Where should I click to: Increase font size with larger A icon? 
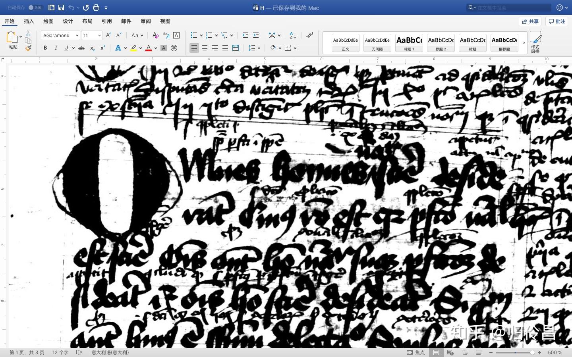tap(108, 35)
